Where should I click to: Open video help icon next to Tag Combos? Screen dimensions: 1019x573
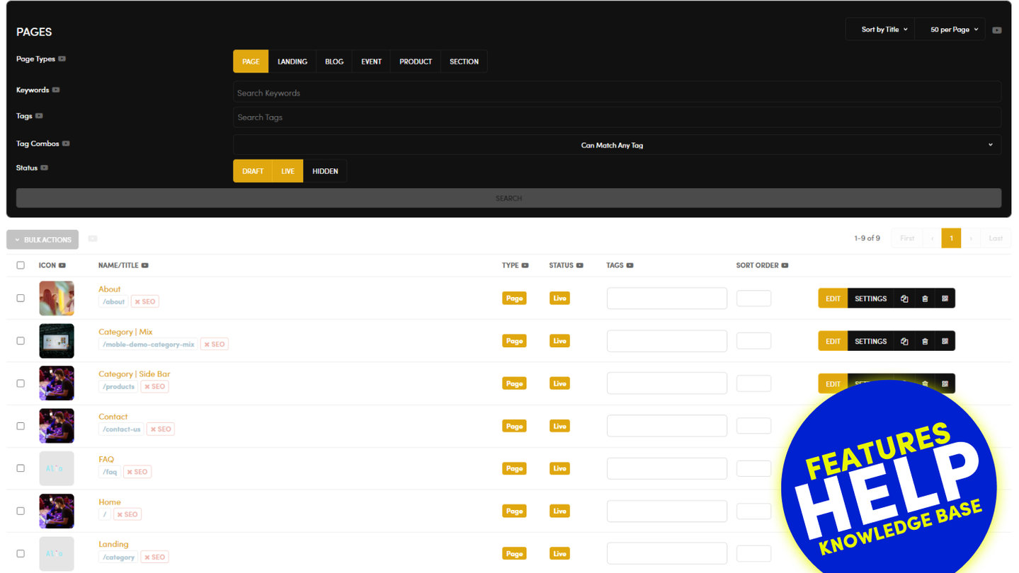coord(66,144)
